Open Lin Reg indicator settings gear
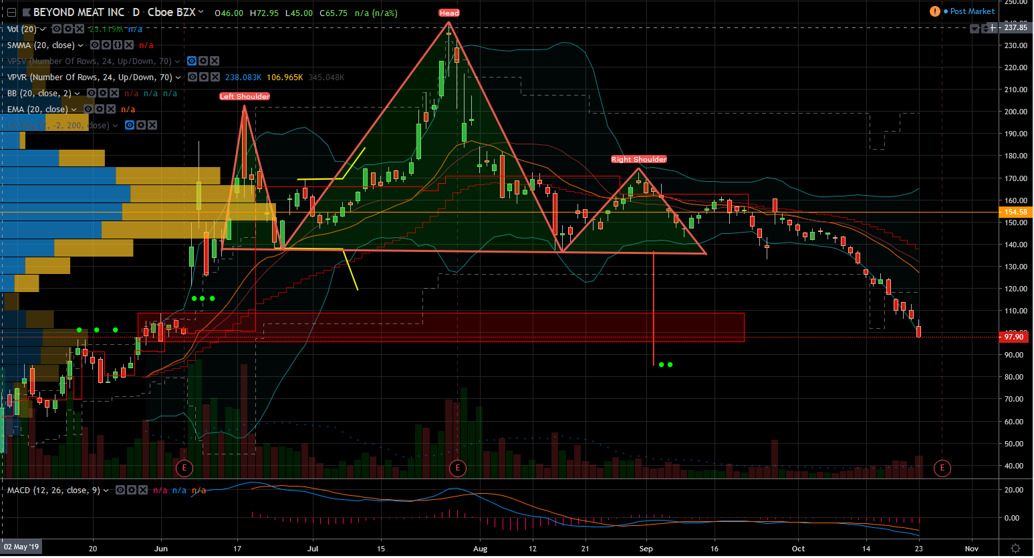Image resolution: width=1034 pixels, height=558 pixels. click(141, 125)
